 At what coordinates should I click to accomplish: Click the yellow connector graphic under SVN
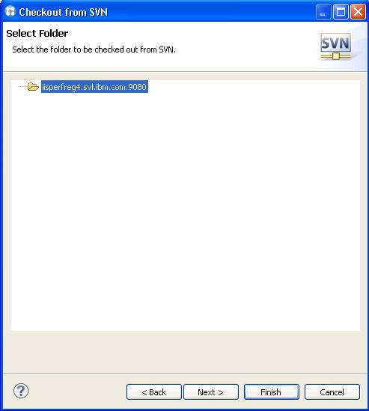336,56
